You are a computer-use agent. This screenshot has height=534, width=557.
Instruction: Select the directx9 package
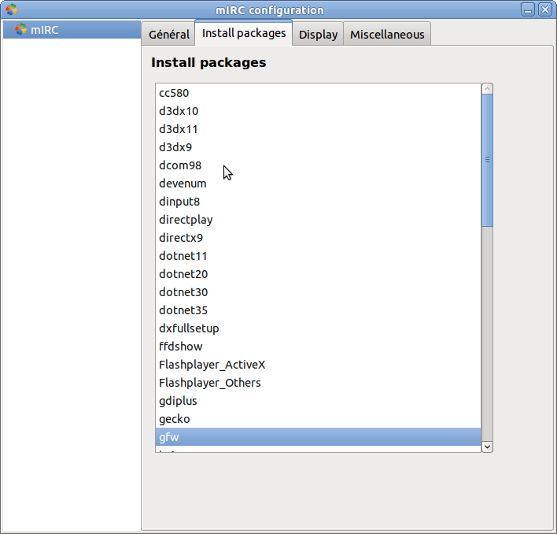[318, 238]
